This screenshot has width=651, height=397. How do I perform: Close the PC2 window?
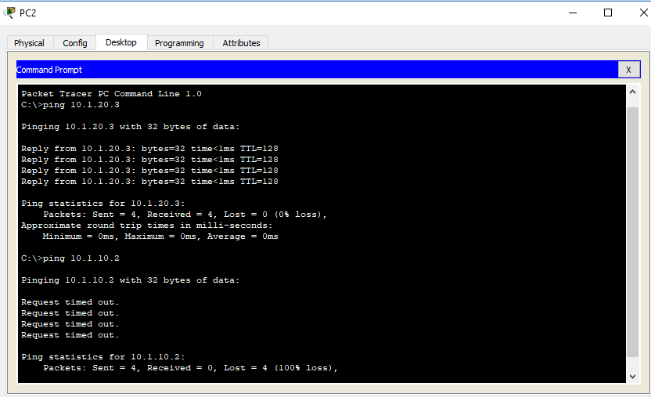(643, 13)
